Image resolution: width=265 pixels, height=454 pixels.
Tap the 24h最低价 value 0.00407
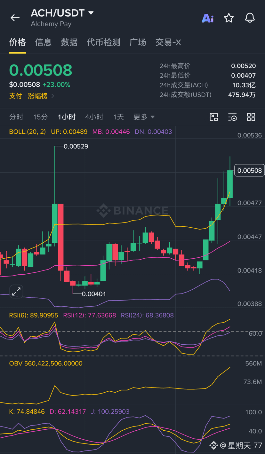(x=244, y=75)
